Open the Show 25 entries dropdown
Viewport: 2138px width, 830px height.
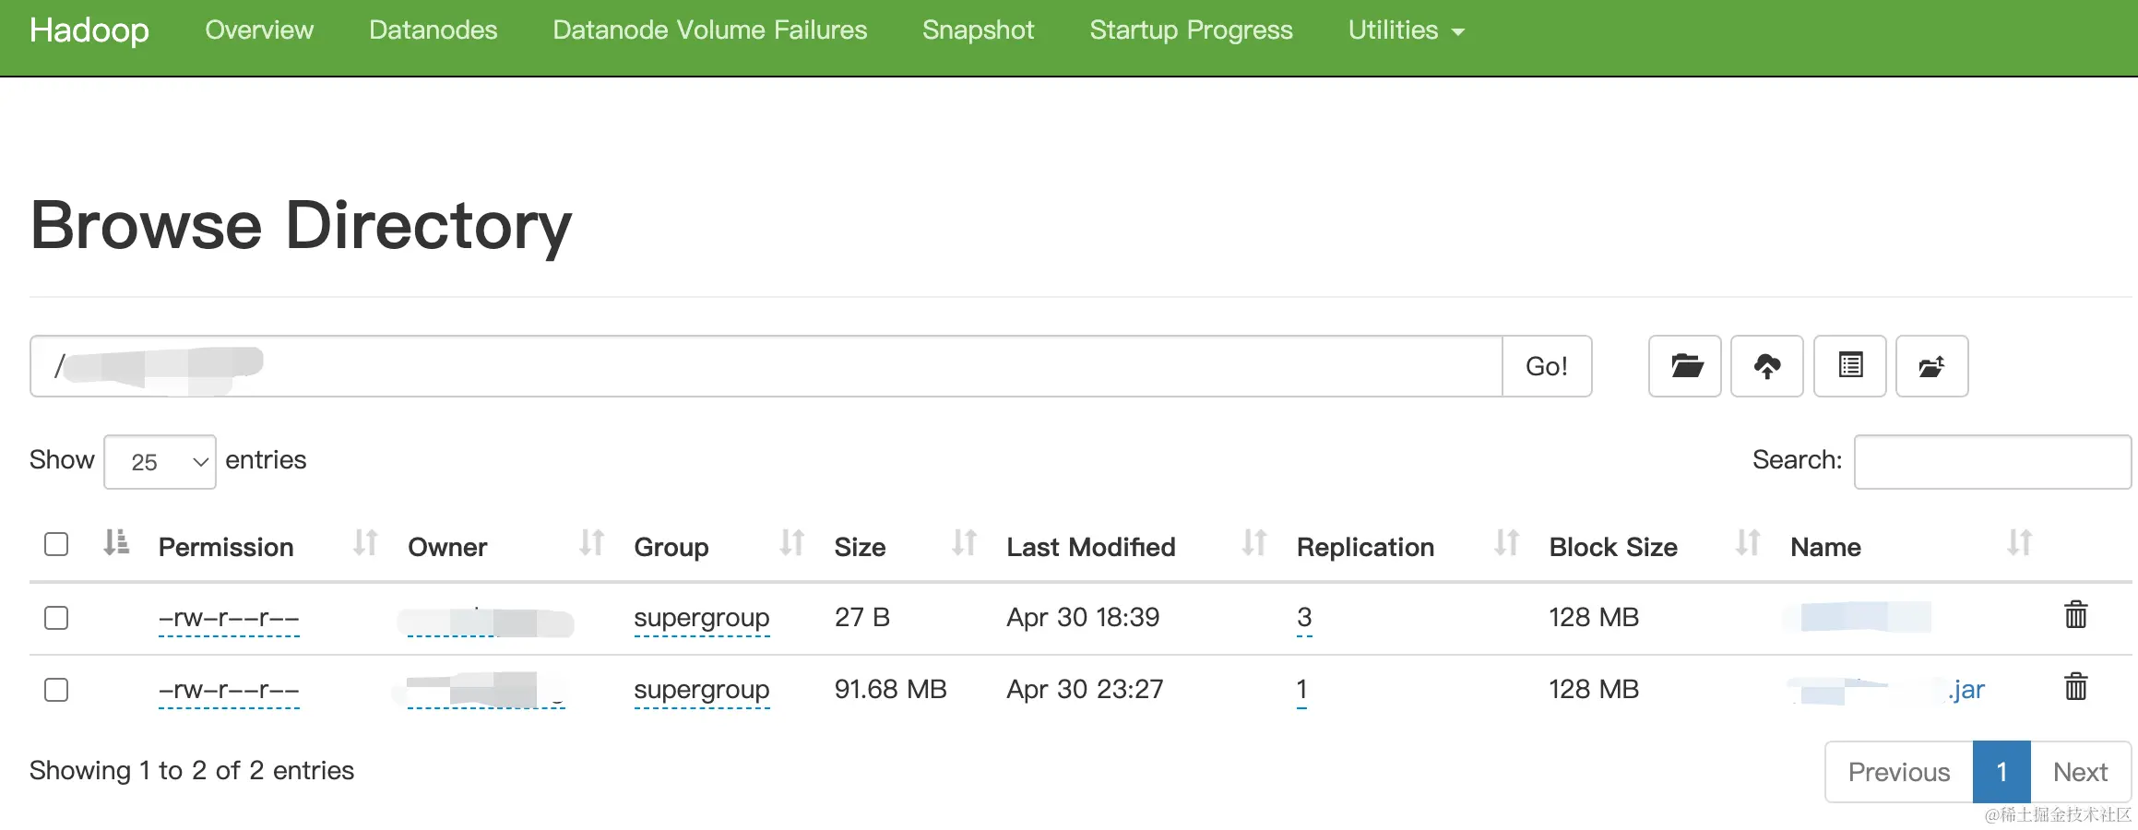(x=160, y=461)
